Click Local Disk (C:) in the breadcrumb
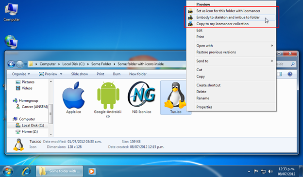 [x=73, y=64]
